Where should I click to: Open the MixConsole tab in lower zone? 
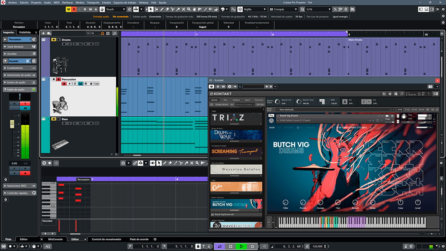pyautogui.click(x=55, y=239)
